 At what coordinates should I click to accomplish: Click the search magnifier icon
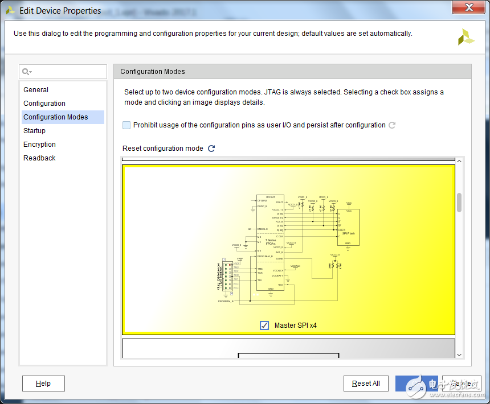click(x=26, y=72)
